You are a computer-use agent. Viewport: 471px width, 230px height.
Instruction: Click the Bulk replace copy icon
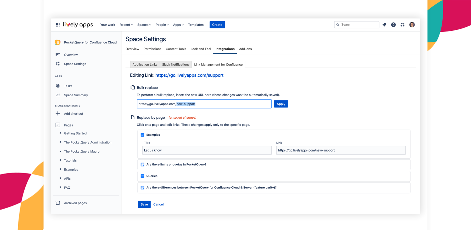coord(133,87)
